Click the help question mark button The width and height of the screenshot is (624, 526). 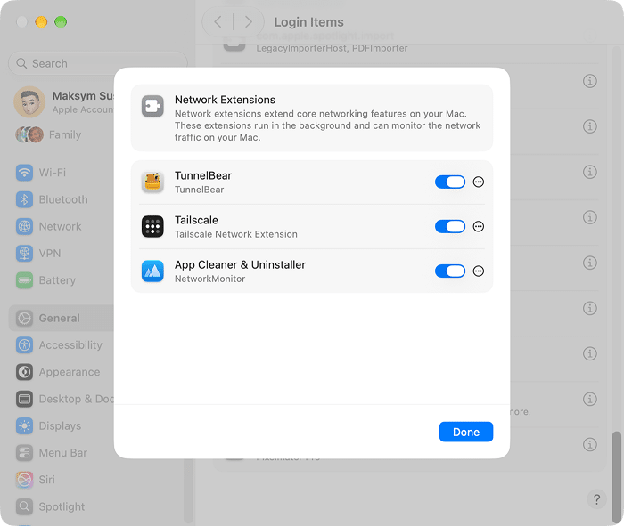coord(596,499)
